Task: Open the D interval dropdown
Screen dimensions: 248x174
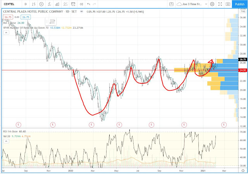Action: coord(26,4)
